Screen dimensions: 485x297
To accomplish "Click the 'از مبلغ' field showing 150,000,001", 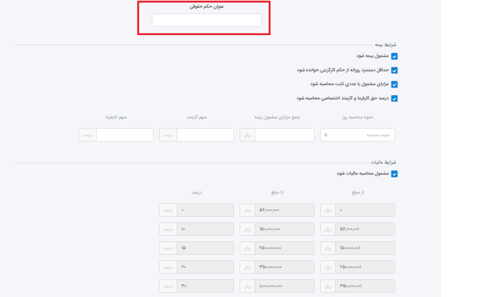I will coord(365,248).
